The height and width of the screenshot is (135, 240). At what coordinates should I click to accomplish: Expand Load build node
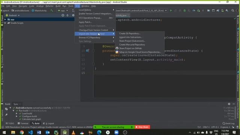point(16,113)
